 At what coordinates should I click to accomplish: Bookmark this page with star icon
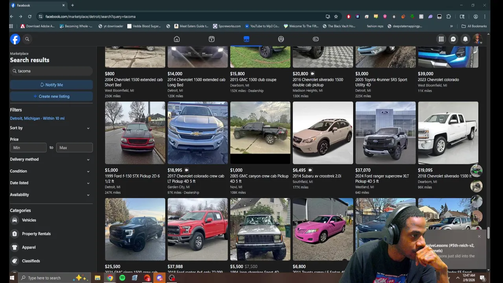(x=336, y=17)
